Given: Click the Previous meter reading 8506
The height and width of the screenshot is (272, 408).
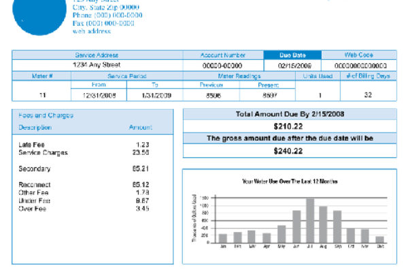Looking at the screenshot, I should point(214,95).
